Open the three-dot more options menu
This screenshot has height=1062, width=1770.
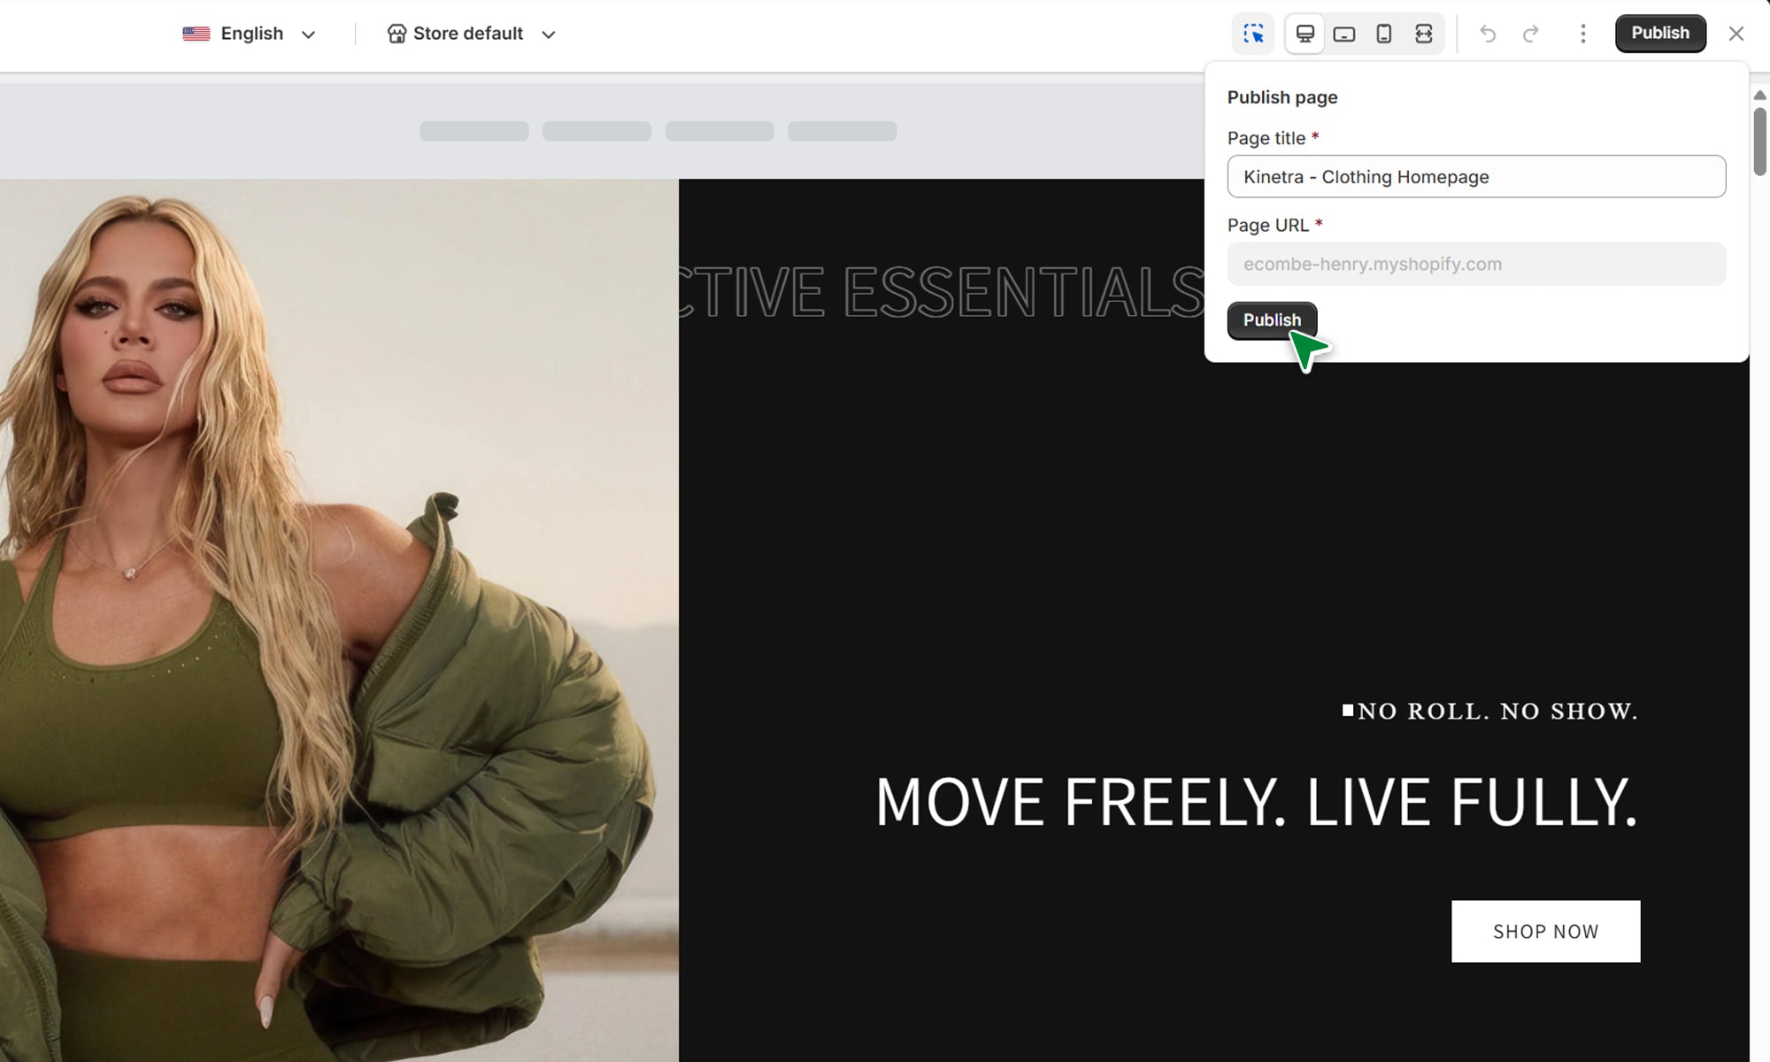coord(1583,34)
